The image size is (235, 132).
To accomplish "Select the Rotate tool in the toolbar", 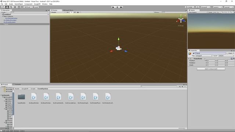I will (11, 7).
